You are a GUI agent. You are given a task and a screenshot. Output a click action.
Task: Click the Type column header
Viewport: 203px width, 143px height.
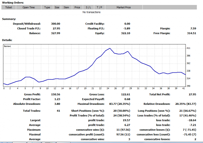click(47, 7)
